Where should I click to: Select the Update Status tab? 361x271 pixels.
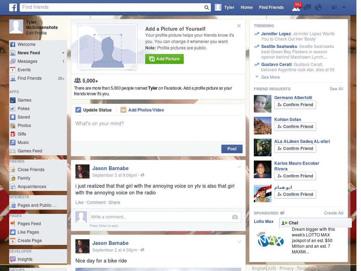94,110
